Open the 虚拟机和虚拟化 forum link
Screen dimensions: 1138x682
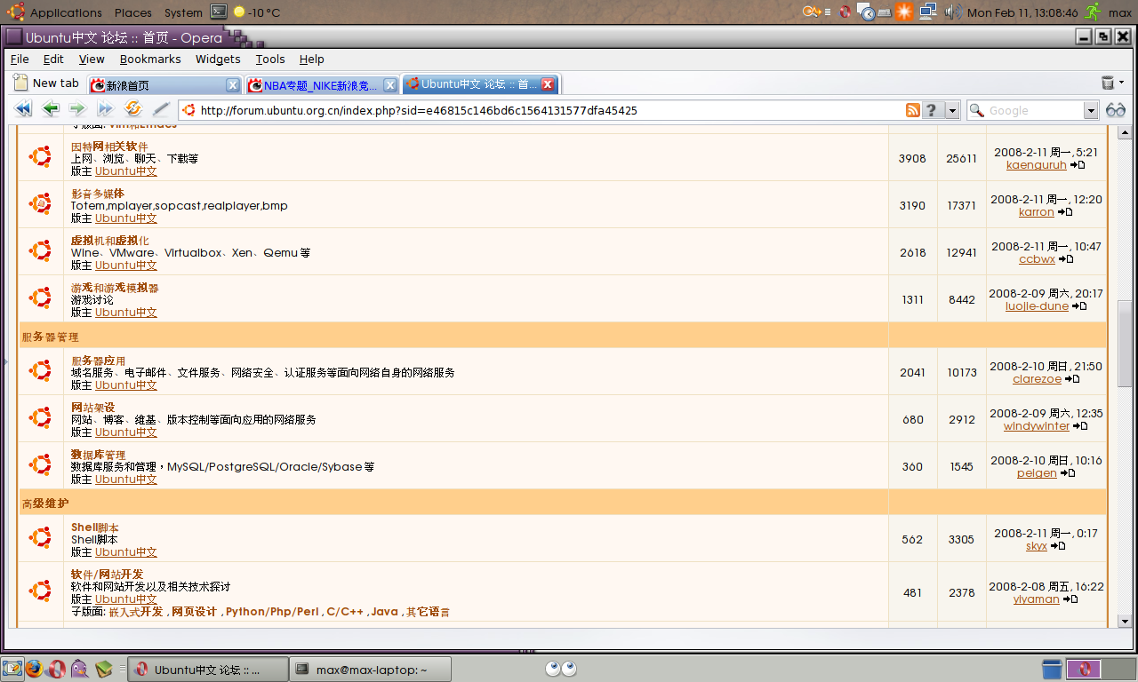point(109,241)
